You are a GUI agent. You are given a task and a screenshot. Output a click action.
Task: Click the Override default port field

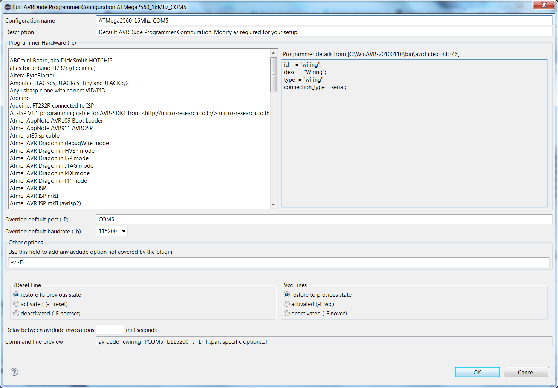tap(324, 219)
